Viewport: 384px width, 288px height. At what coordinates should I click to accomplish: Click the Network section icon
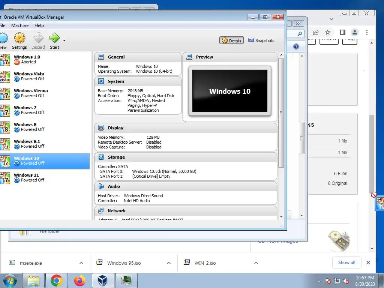101,211
